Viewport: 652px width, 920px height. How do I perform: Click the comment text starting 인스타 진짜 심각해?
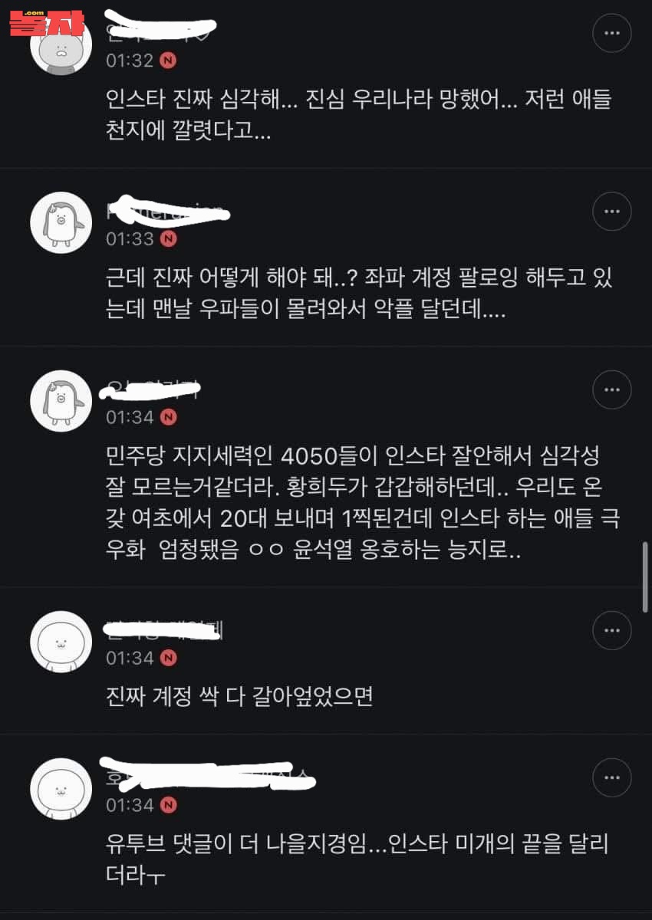(359, 114)
